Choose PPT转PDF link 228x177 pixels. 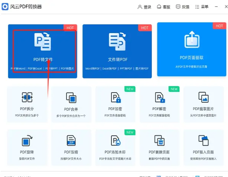[x=126, y=68]
